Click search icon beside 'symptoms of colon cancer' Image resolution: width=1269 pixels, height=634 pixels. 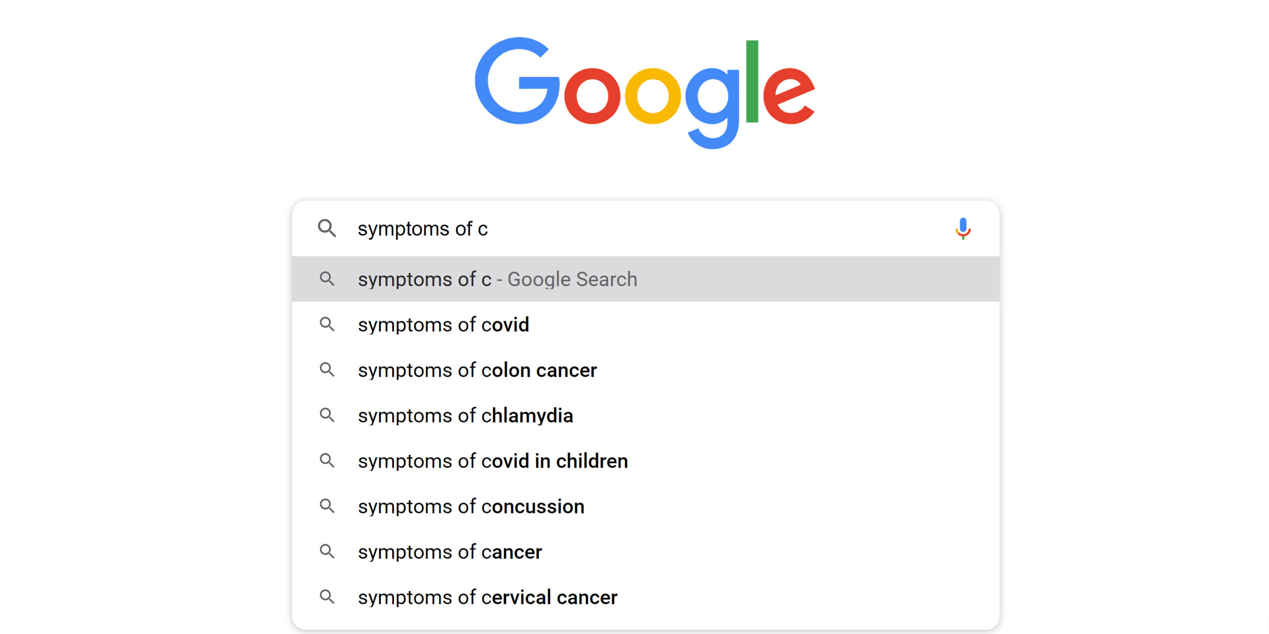point(327,370)
